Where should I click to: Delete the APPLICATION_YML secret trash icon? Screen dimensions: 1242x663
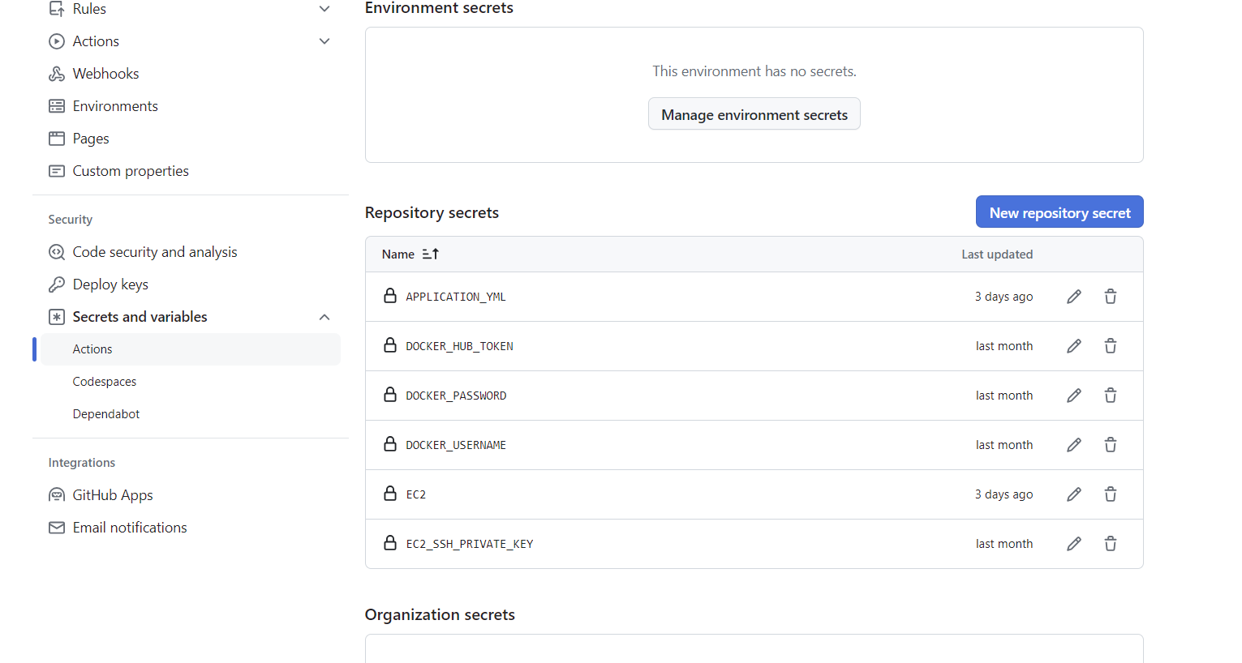tap(1111, 297)
